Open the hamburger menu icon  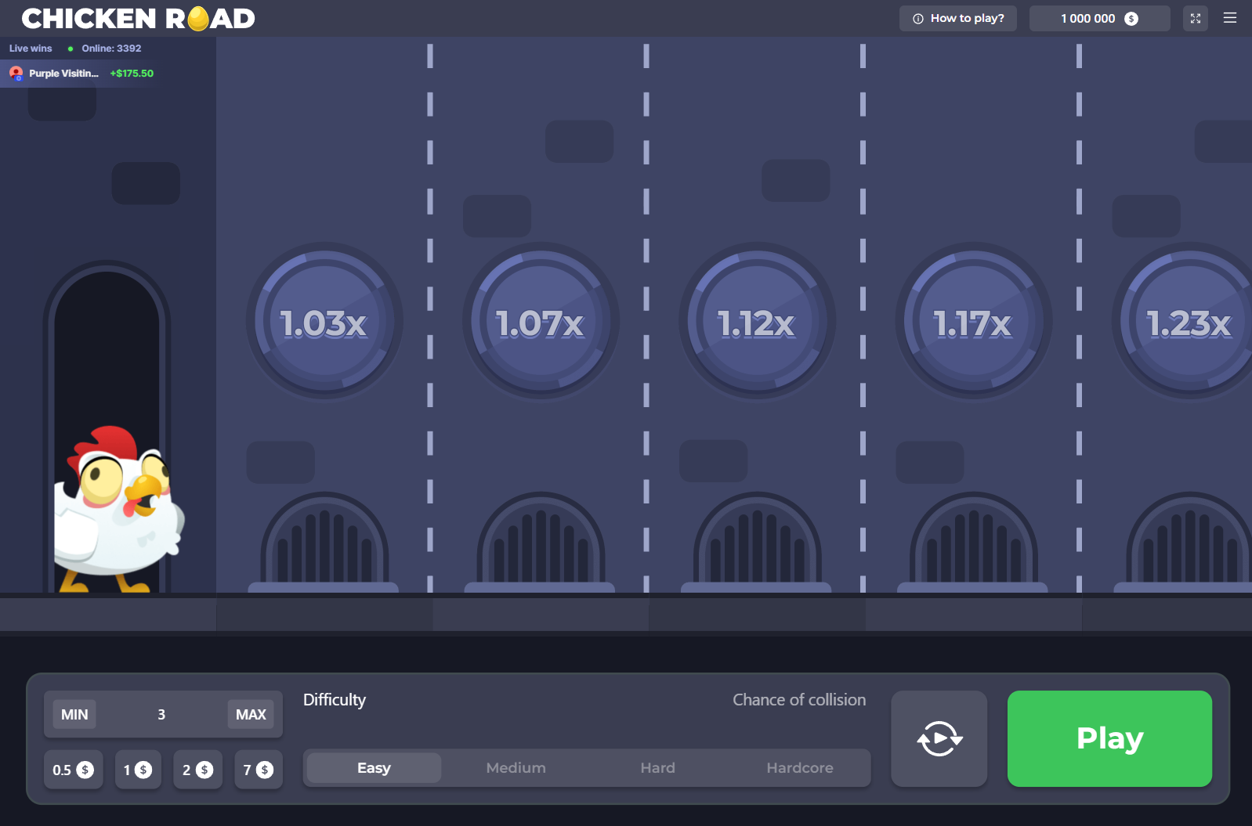(x=1229, y=18)
